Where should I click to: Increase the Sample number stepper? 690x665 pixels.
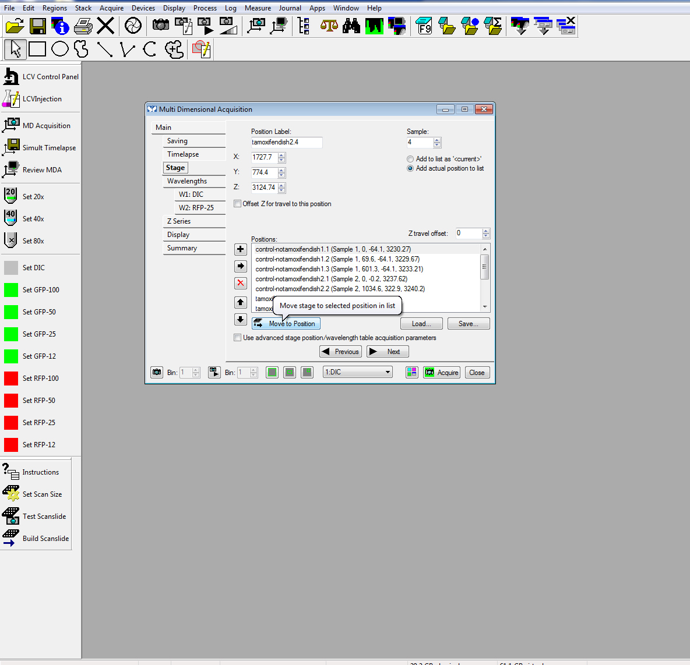point(438,140)
